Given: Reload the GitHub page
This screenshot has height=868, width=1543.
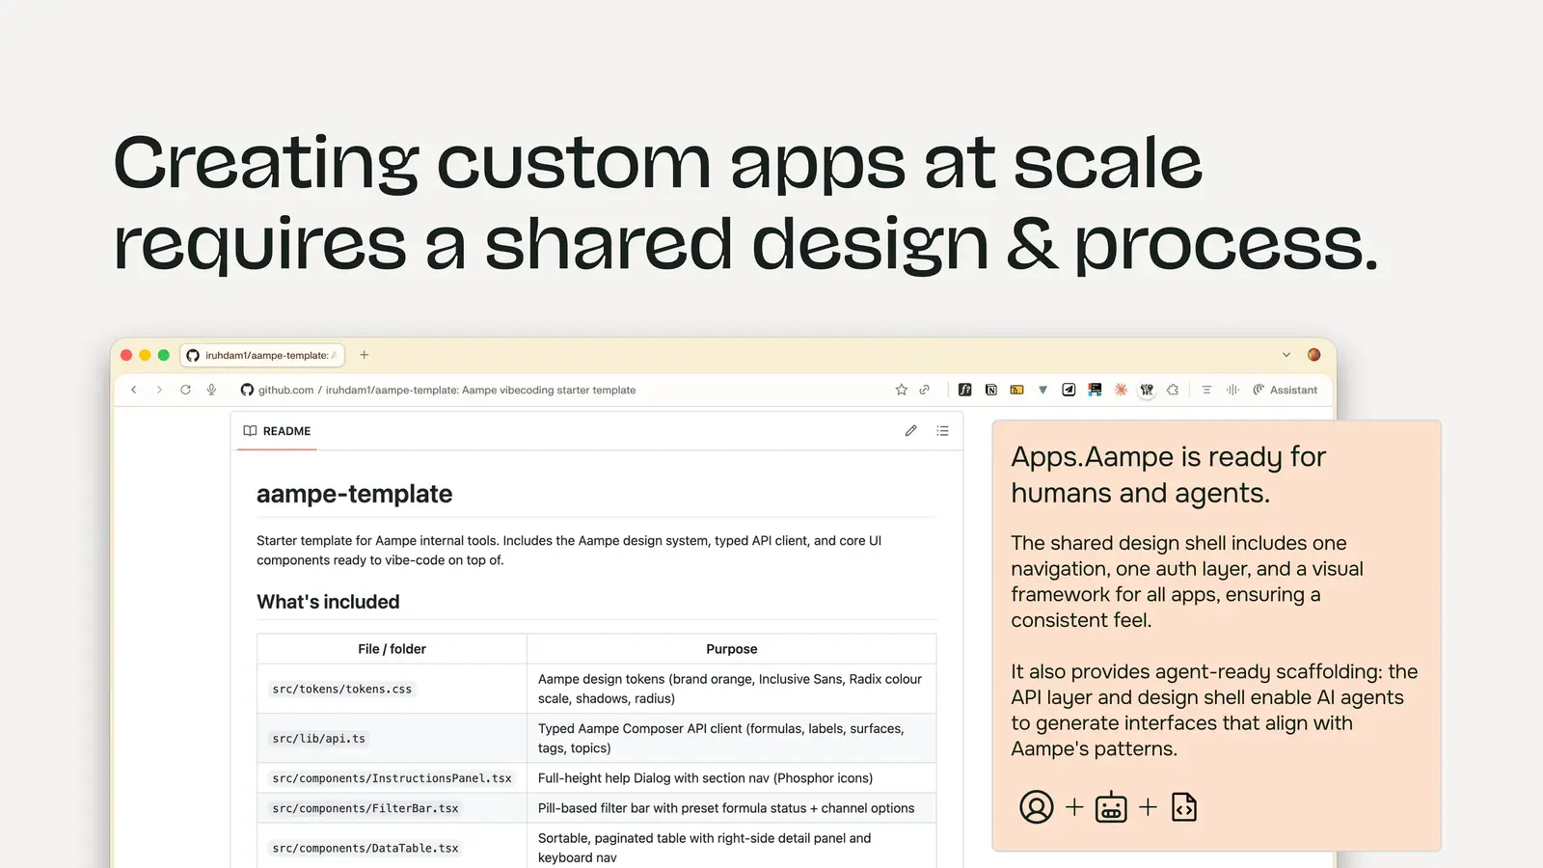Looking at the screenshot, I should point(185,390).
